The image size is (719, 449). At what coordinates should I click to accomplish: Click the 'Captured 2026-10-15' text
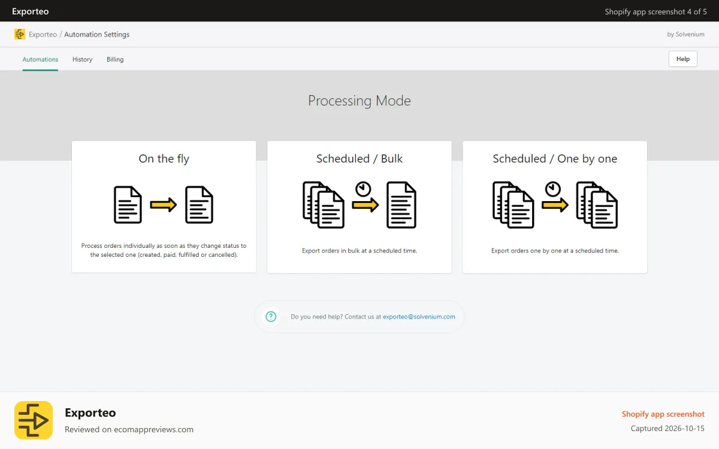point(667,429)
